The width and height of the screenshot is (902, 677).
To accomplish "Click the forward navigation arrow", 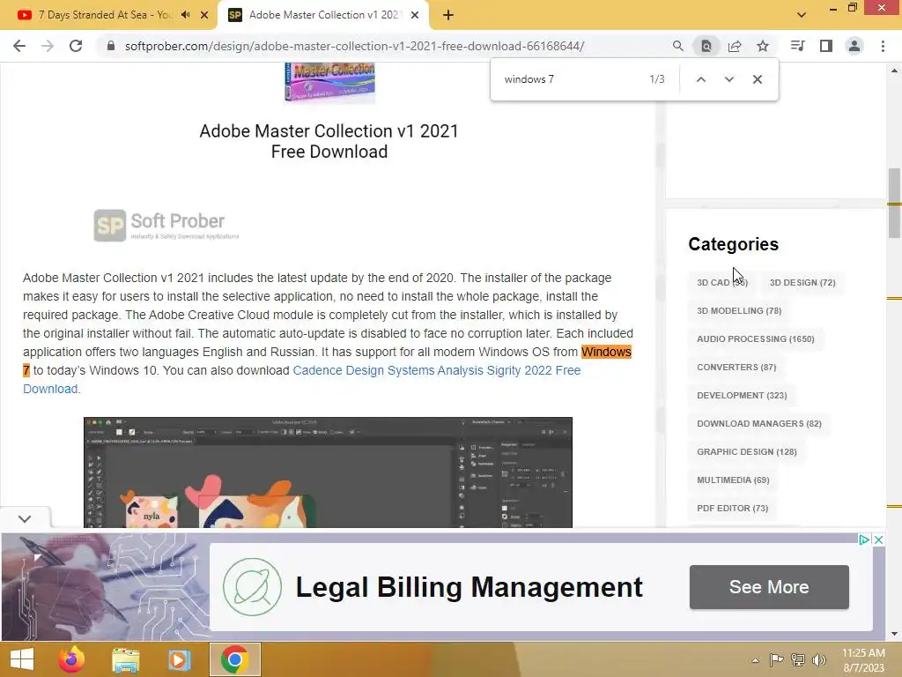I will click(48, 46).
